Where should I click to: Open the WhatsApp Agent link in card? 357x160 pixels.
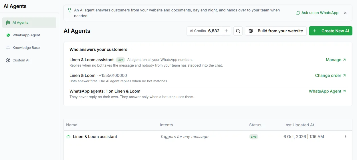tap(327, 91)
